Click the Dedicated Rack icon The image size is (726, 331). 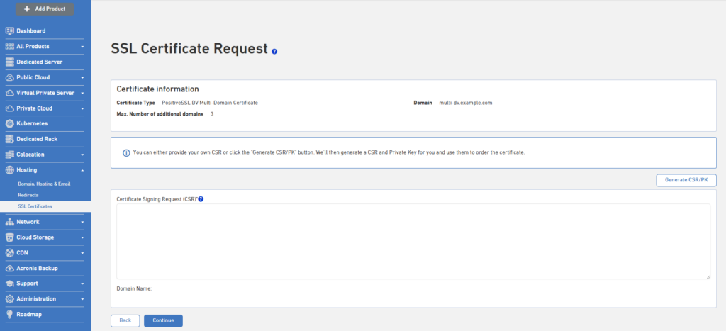9,139
